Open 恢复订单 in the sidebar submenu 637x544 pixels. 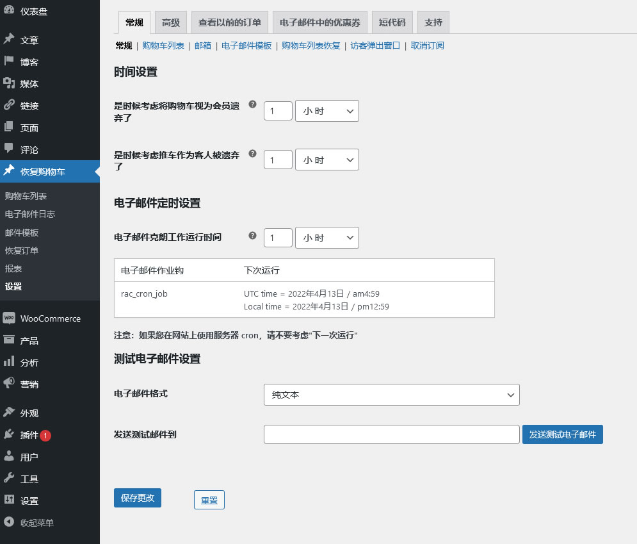click(x=22, y=251)
